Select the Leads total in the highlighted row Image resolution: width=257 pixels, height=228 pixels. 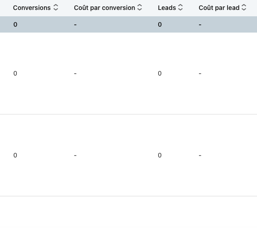point(160,24)
